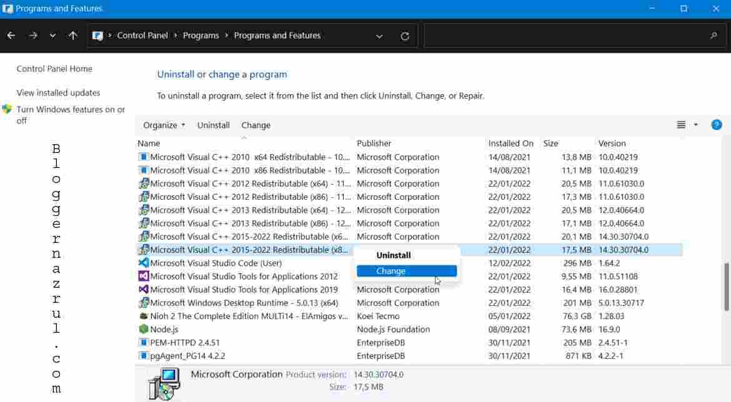Click the Node.js hexagon icon
The width and height of the screenshot is (731, 402).
[x=144, y=329]
